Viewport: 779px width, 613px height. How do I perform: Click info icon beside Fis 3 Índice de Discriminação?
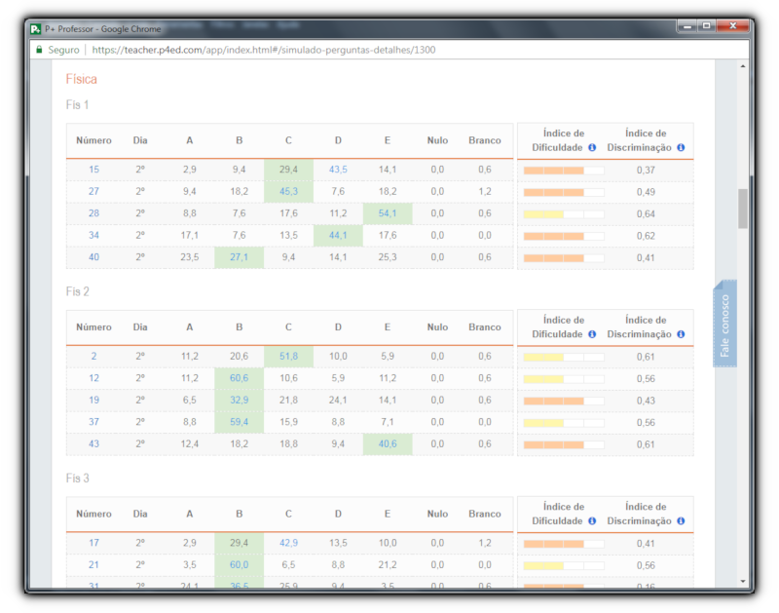(681, 521)
